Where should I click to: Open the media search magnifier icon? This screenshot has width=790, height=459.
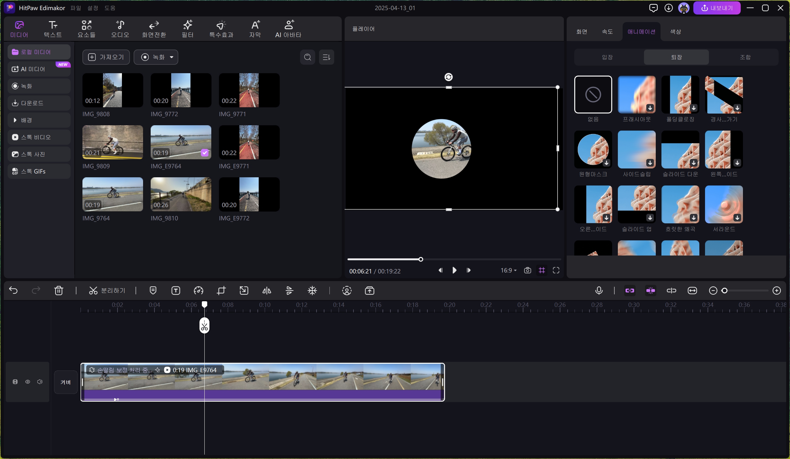point(307,57)
